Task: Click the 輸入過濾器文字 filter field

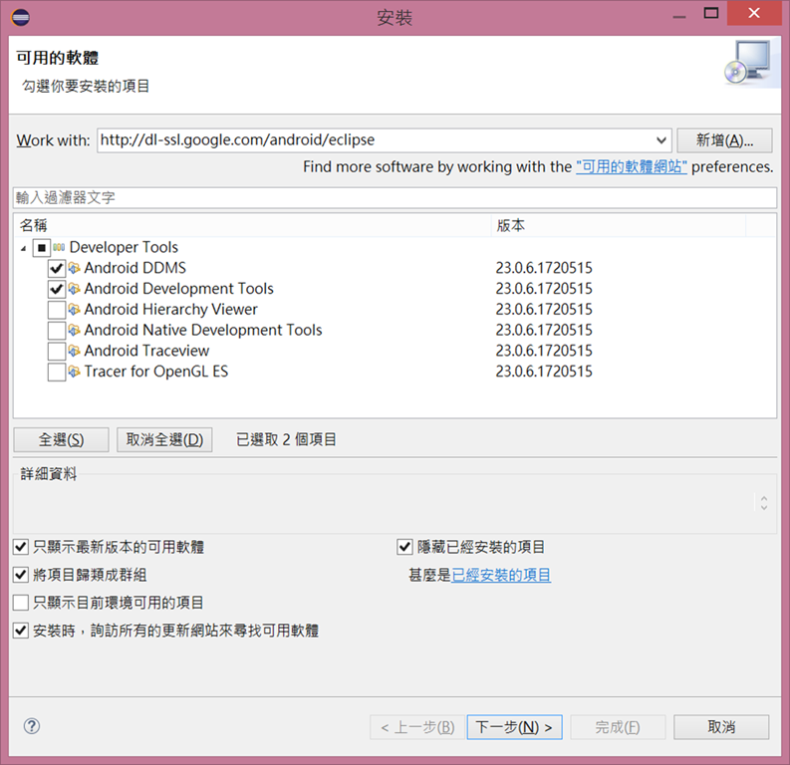Action: tap(395, 197)
